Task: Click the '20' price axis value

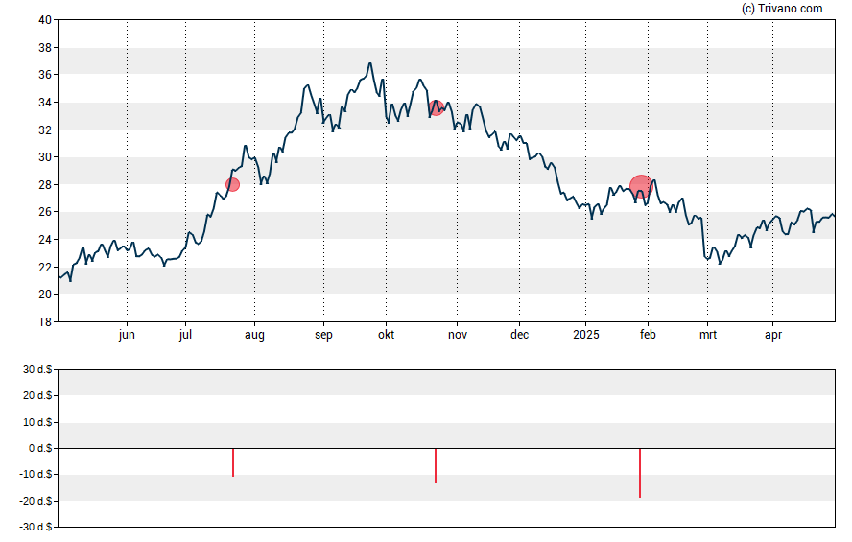Action: click(45, 295)
